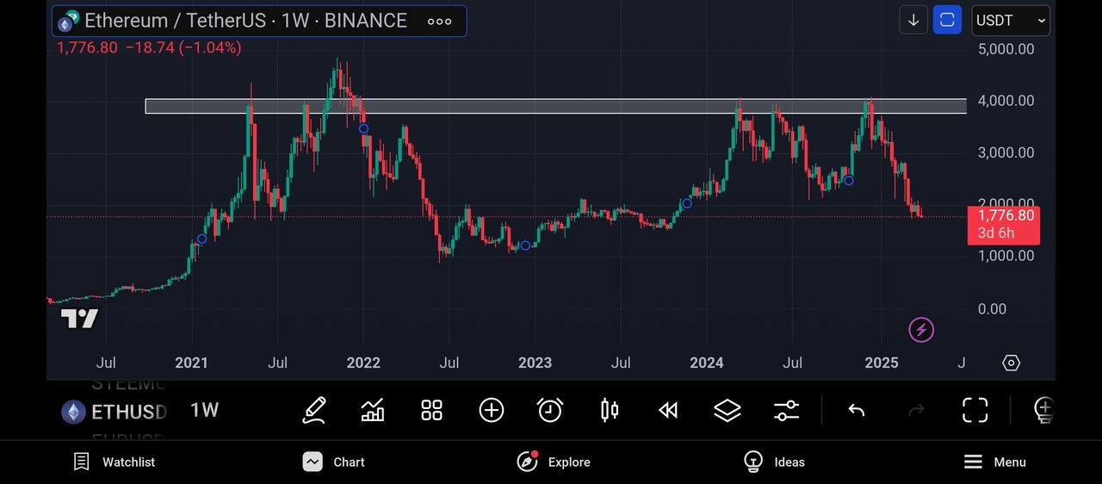Image resolution: width=1102 pixels, height=484 pixels.
Task: Tap the TradingView logo on the chart
Action: (79, 319)
